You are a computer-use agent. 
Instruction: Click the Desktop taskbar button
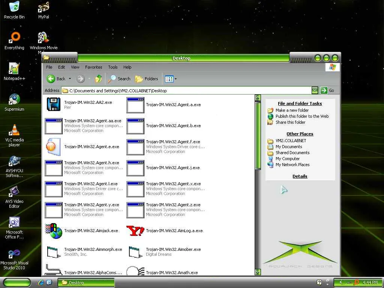pos(86,283)
